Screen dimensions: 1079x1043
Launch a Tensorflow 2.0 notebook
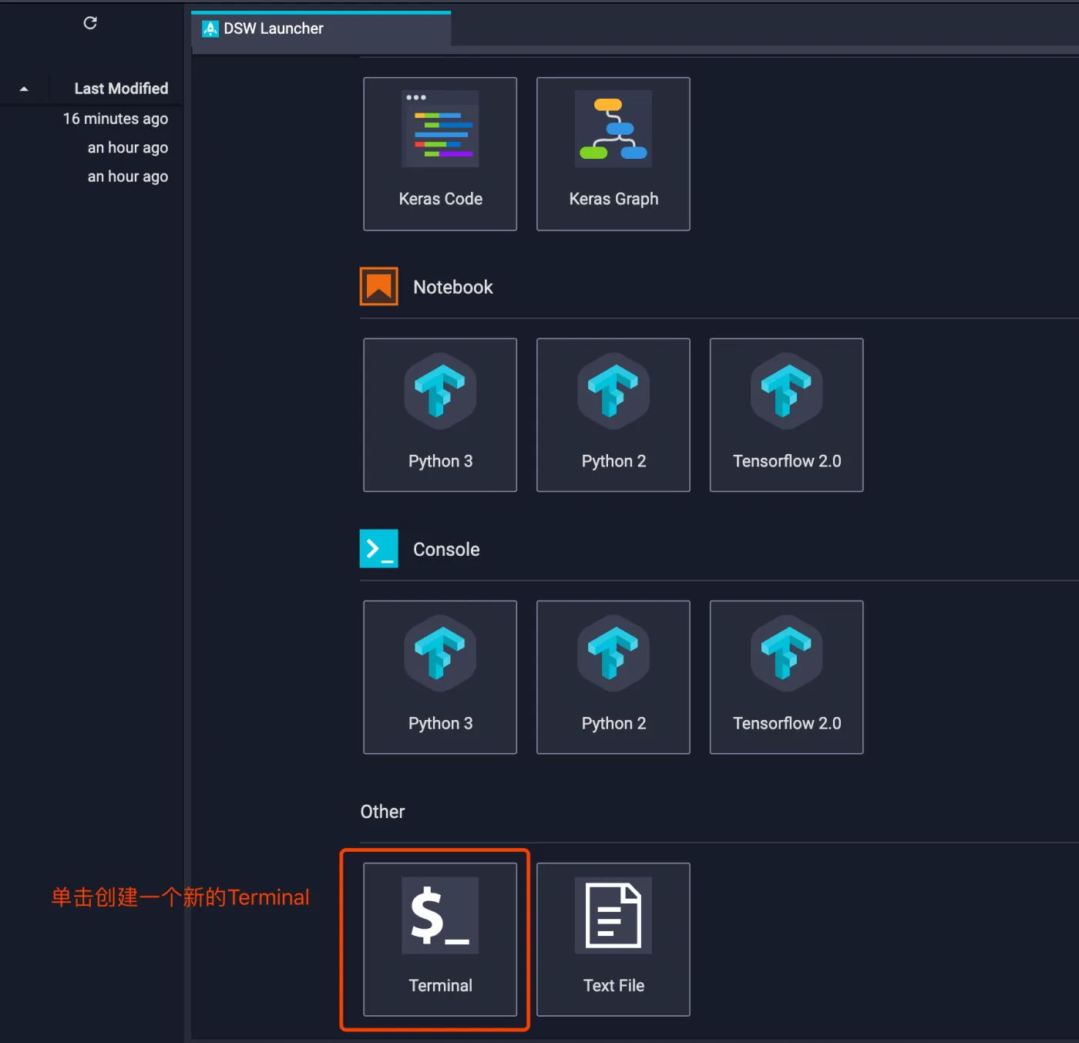click(x=786, y=415)
